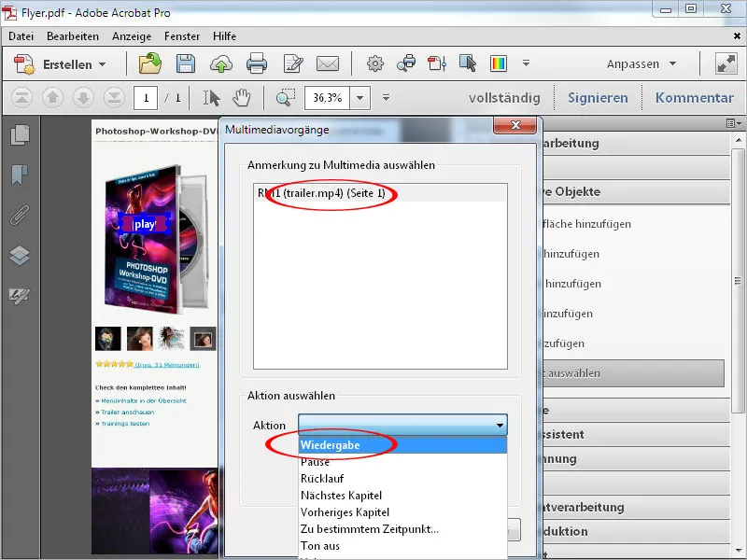Expand quick tools toolbar overflow arrow
747x560 pixels.
pos(526,63)
